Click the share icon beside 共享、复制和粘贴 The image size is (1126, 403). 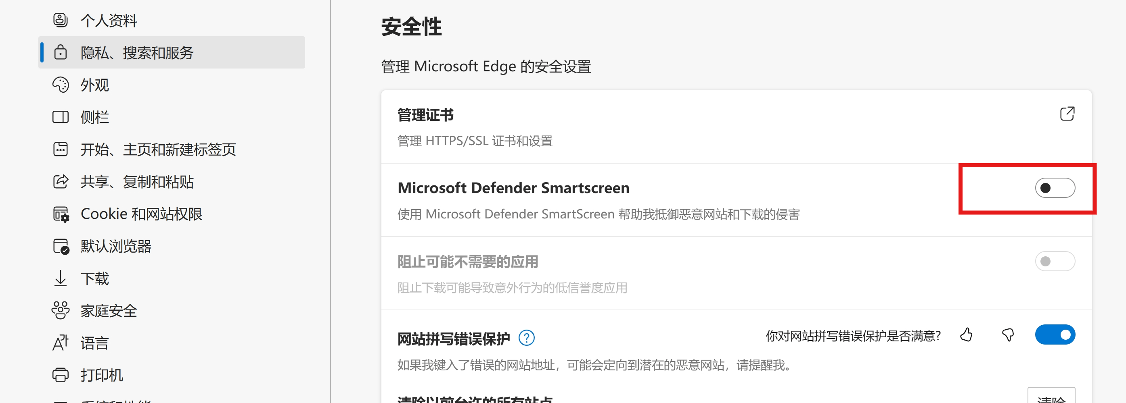pyautogui.click(x=60, y=182)
